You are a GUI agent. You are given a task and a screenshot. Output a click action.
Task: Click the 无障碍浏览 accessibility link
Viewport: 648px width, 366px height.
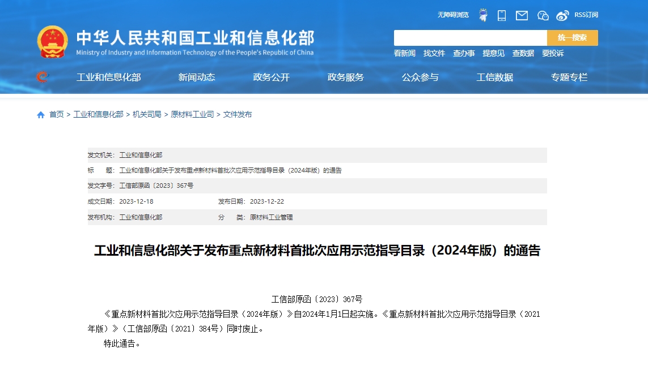(453, 15)
